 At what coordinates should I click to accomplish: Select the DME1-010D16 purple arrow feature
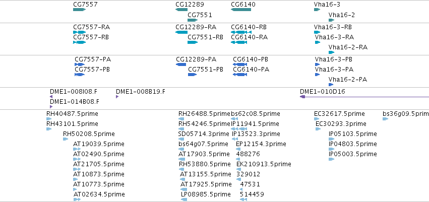(364, 97)
